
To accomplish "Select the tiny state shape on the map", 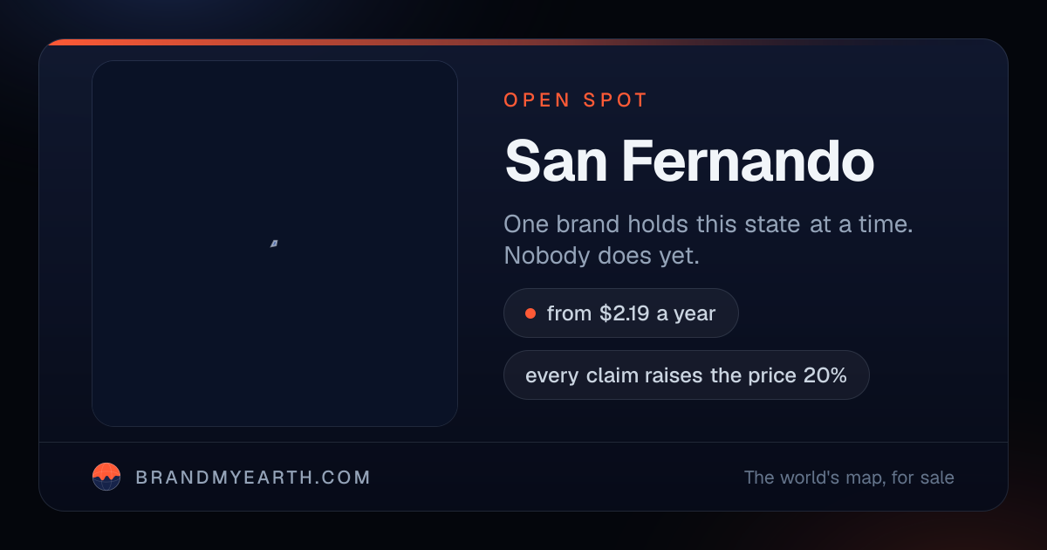I will tap(274, 244).
